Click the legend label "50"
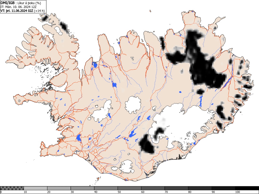Image resolution: width=259 pixels, height=194 pixels. (119, 192)
